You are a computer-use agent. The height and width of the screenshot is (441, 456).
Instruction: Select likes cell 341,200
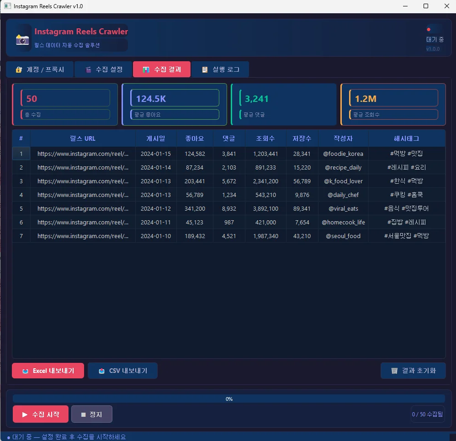point(195,208)
